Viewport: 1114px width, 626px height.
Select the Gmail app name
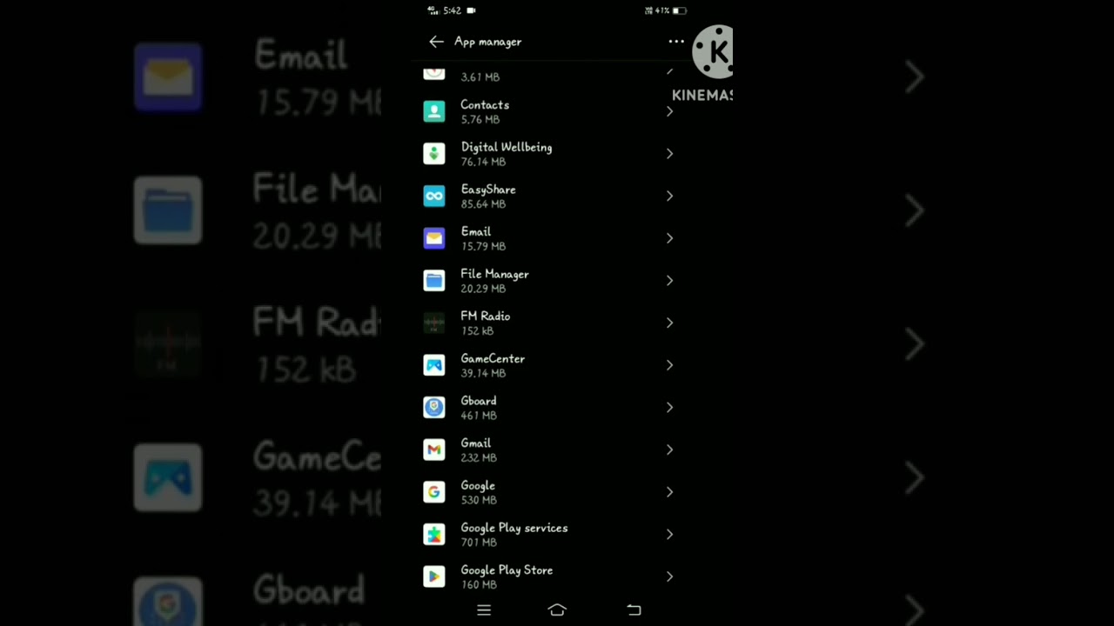click(x=476, y=443)
